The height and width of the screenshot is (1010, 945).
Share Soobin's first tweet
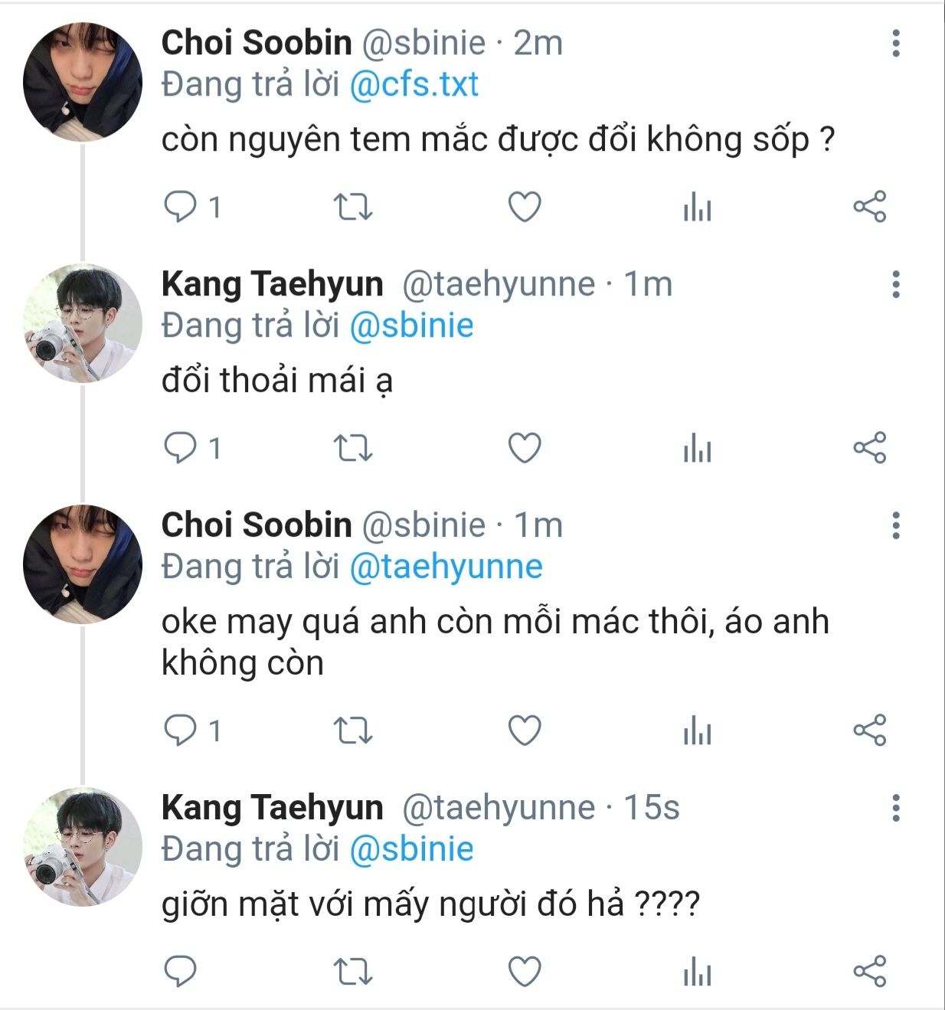[x=869, y=207]
